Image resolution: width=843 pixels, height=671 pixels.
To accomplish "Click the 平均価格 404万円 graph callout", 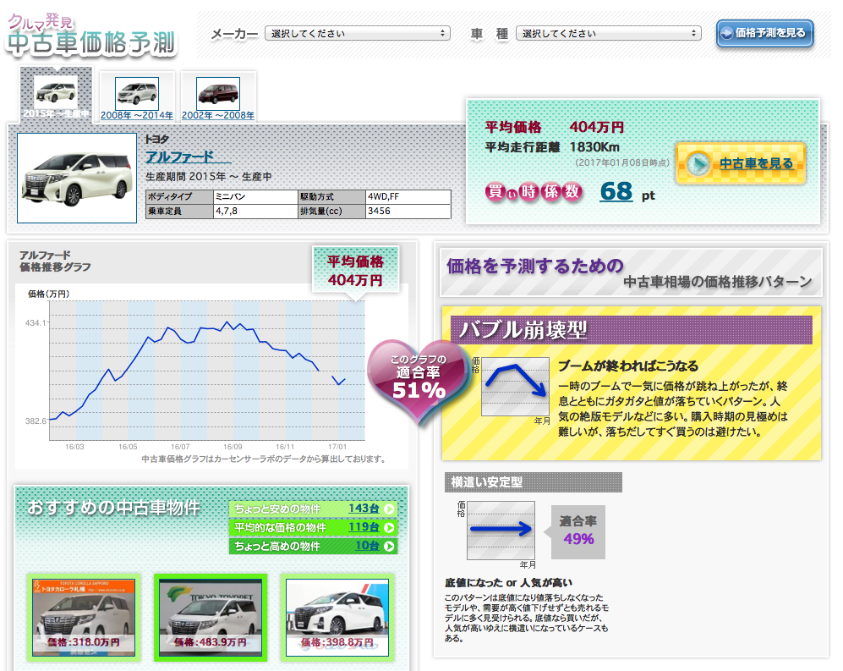I will (355, 271).
